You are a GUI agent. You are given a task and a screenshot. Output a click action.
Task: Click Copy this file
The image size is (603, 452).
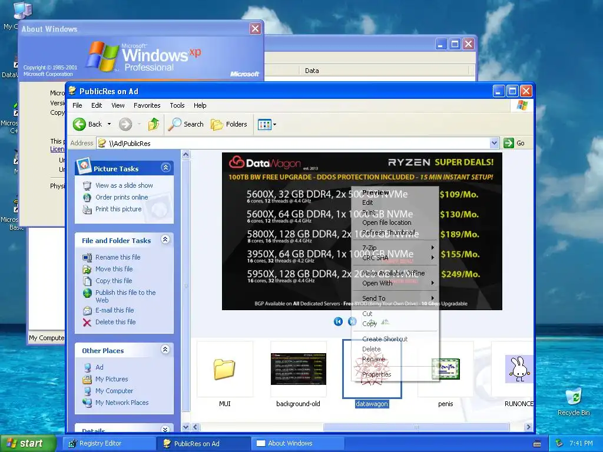coord(114,281)
